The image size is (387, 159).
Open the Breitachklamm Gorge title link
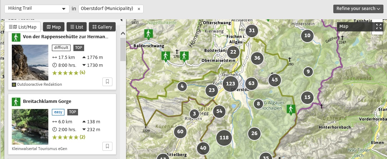coord(47,101)
